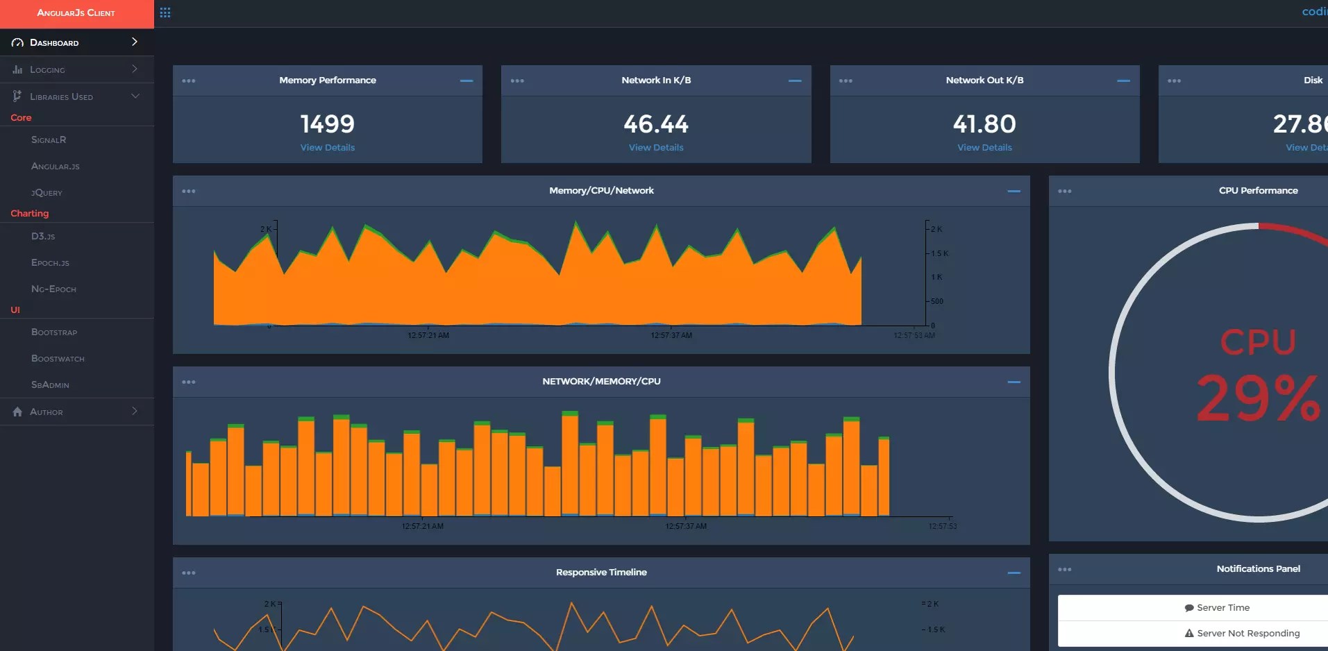Expand the Dashboard menu chevron

[135, 42]
